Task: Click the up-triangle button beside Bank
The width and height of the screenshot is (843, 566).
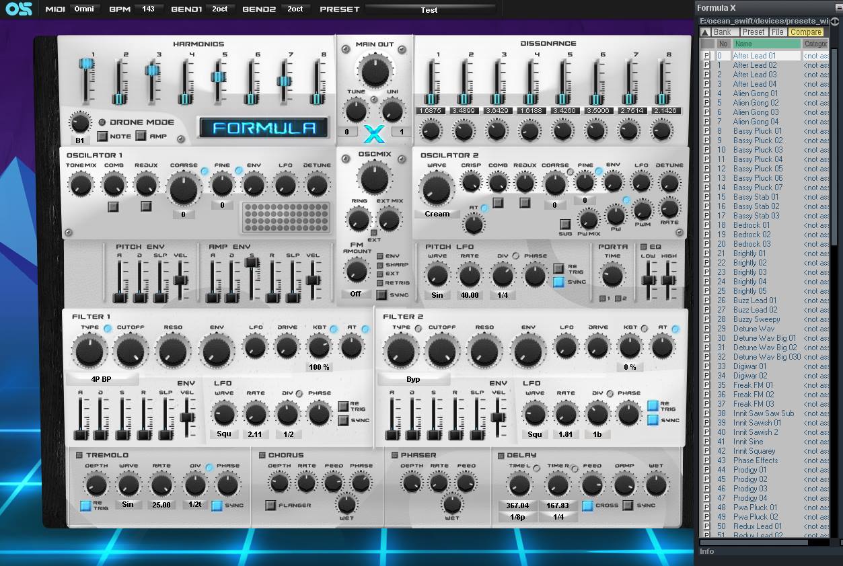Action: [x=704, y=32]
